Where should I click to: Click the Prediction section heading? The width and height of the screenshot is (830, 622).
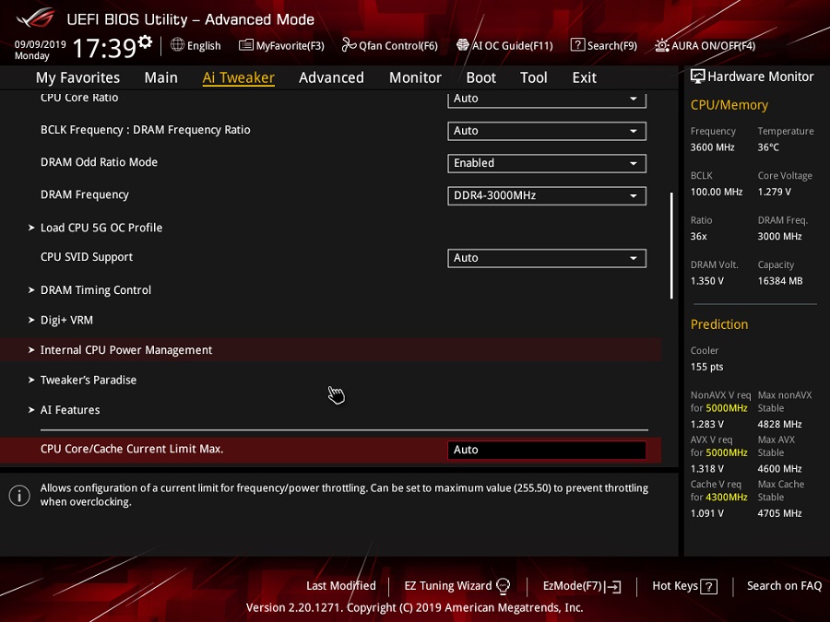pyautogui.click(x=718, y=324)
